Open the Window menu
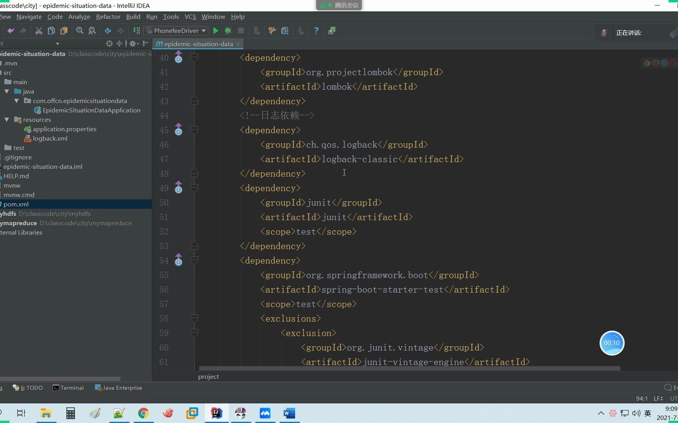The height and width of the screenshot is (423, 678). pyautogui.click(x=213, y=16)
